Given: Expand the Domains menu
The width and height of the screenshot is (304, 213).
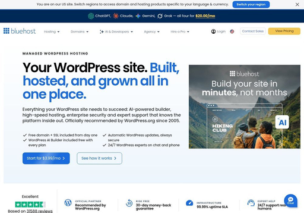Looking at the screenshot, I should (80, 31).
